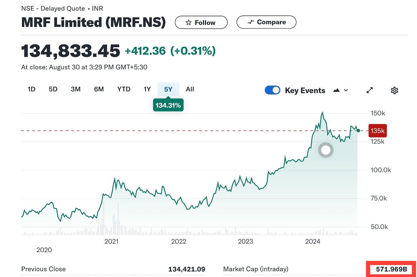417x277 pixels.
Task: Switch to the 3M range
Action: click(x=76, y=89)
